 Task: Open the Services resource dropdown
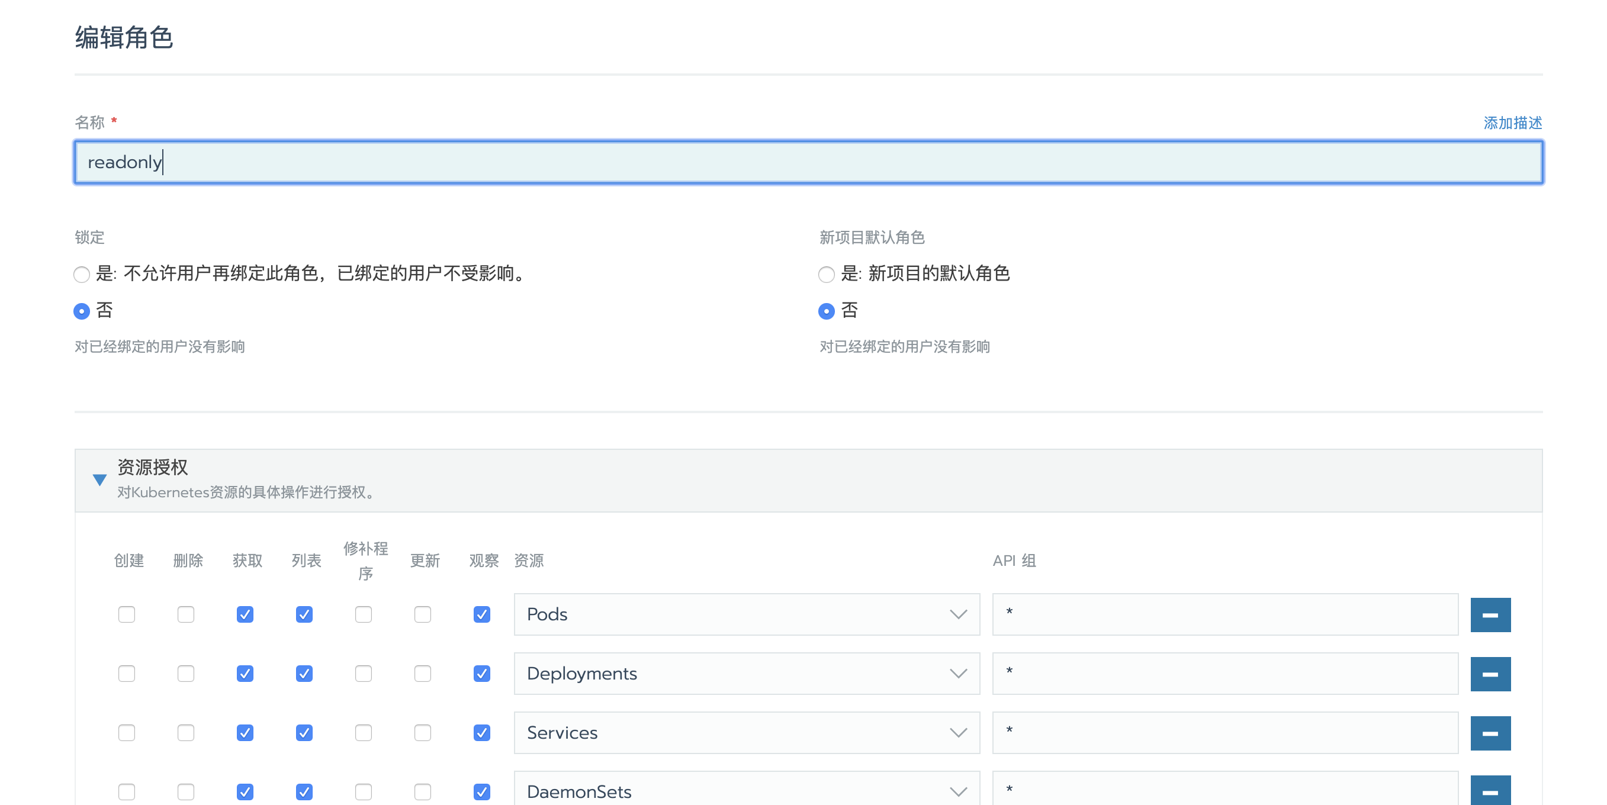tap(747, 733)
